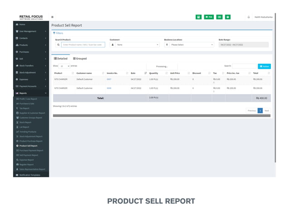Switch to the Detailed tab

point(61,58)
